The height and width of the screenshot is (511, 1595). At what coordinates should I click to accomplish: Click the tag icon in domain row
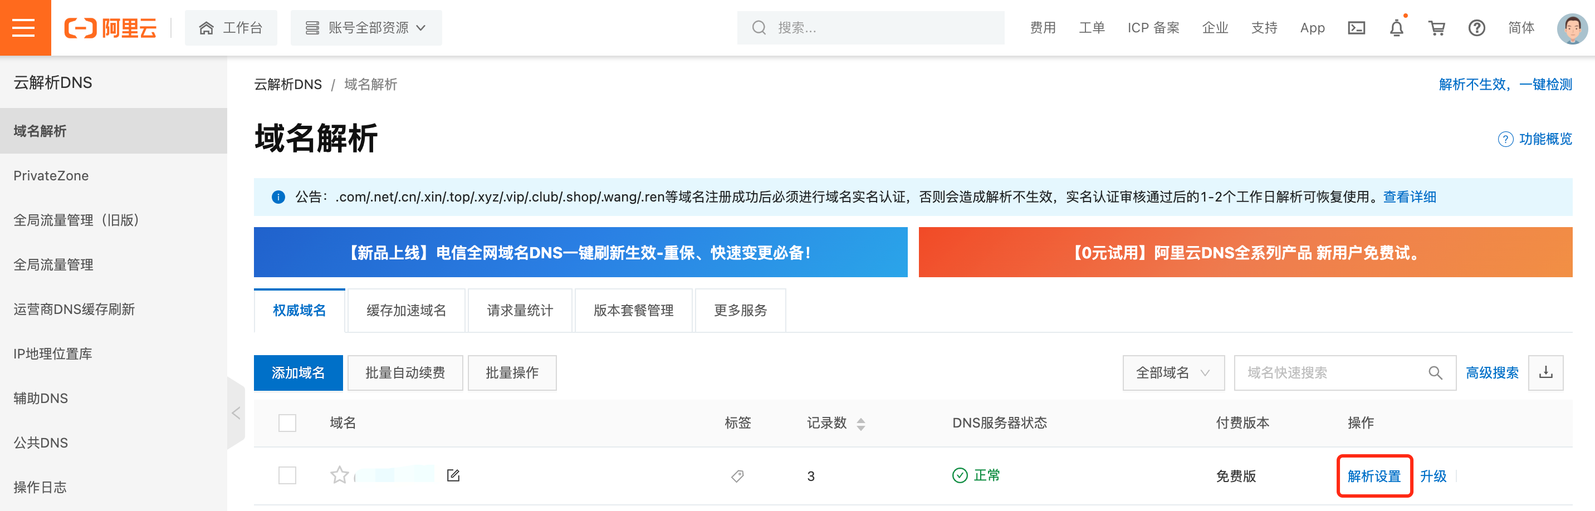point(737,476)
